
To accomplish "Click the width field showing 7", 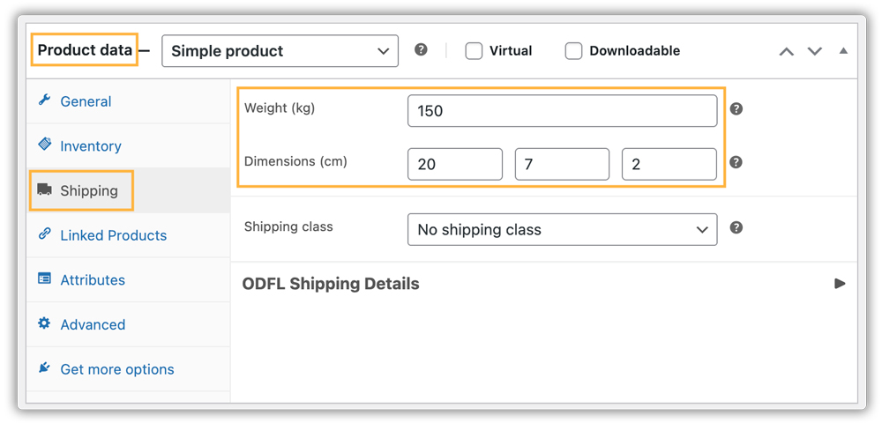I will 563,164.
